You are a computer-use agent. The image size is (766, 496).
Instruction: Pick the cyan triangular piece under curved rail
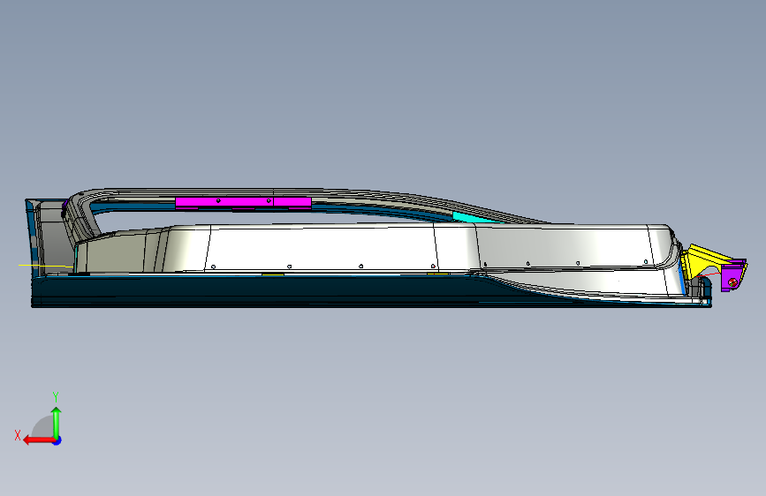473,218
